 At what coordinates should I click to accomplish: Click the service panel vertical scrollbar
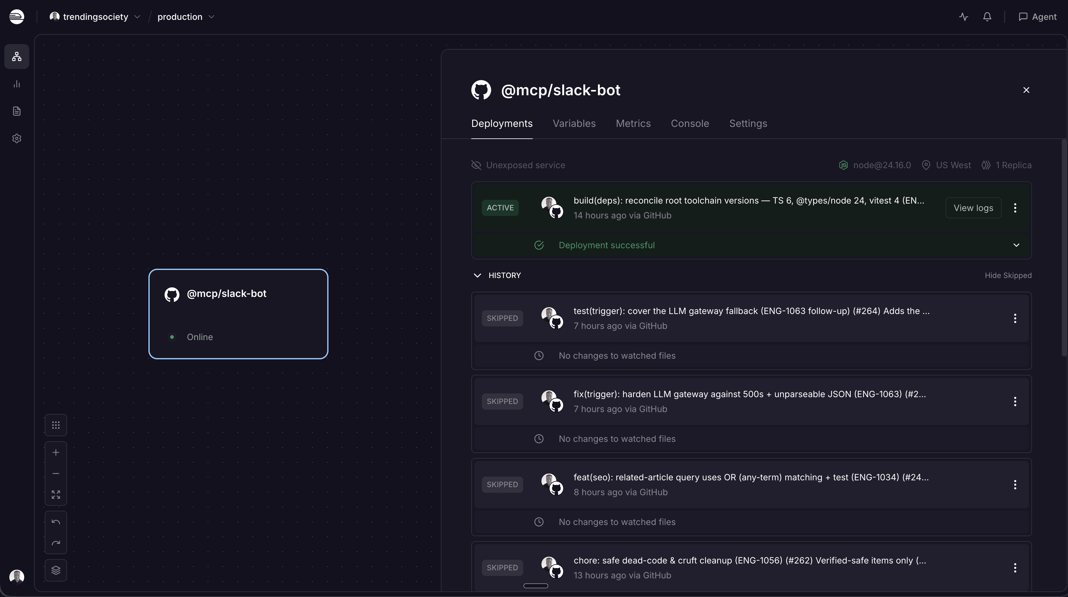tap(1064, 248)
